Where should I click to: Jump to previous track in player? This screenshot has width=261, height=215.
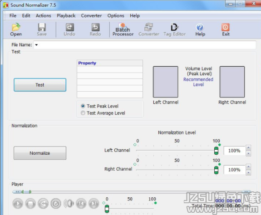coord(81,204)
